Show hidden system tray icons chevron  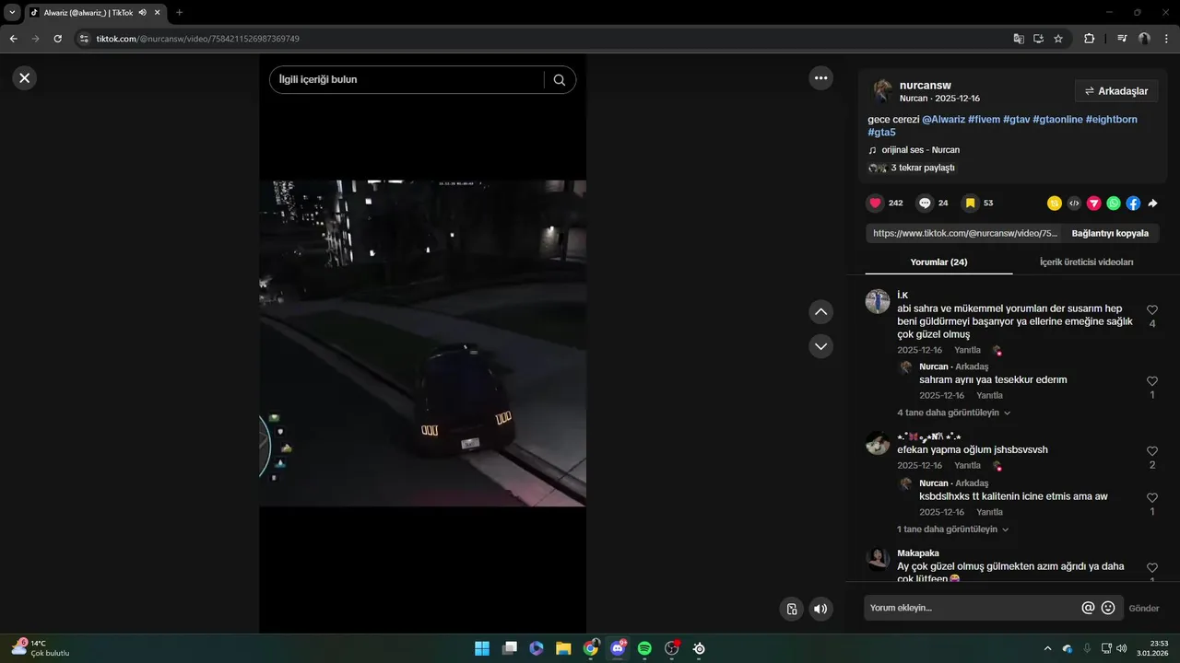click(x=1047, y=648)
